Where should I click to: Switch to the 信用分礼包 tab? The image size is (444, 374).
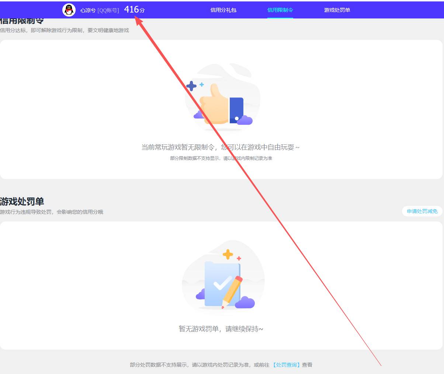(x=223, y=10)
